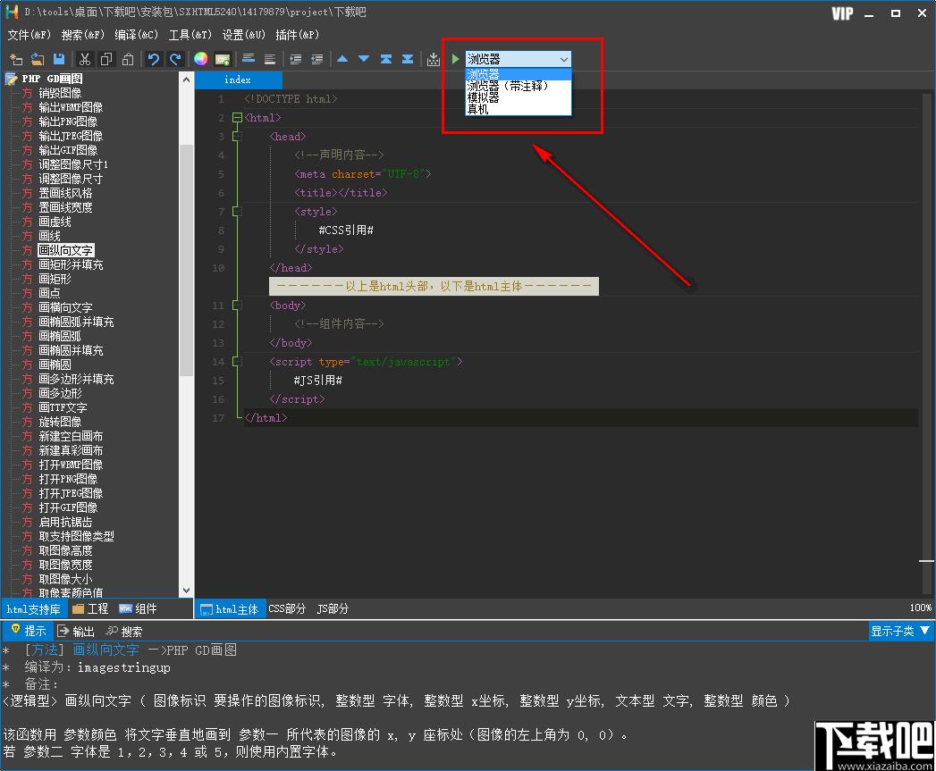Switch to 输出 bottom tab
The image size is (936, 771).
pyautogui.click(x=76, y=632)
